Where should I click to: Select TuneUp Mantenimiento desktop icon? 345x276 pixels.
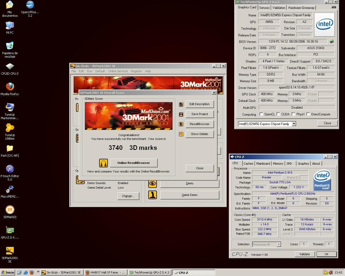pyautogui.click(x=10, y=111)
